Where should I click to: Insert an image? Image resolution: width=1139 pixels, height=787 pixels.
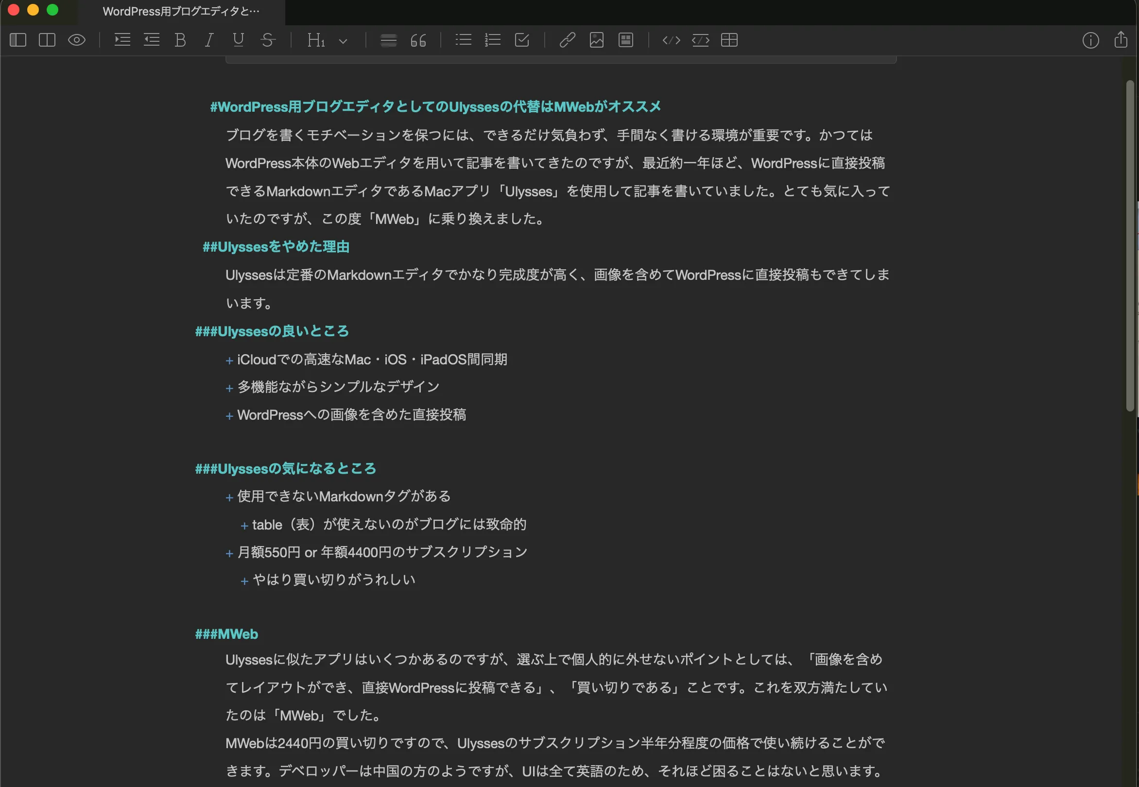point(596,40)
